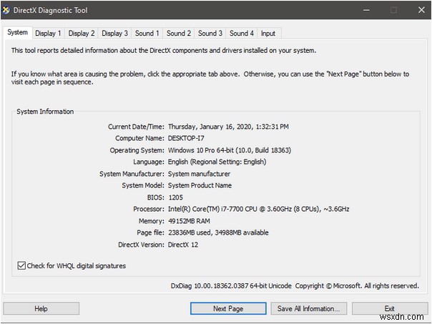
Task: Click the Exit button
Action: (390, 308)
